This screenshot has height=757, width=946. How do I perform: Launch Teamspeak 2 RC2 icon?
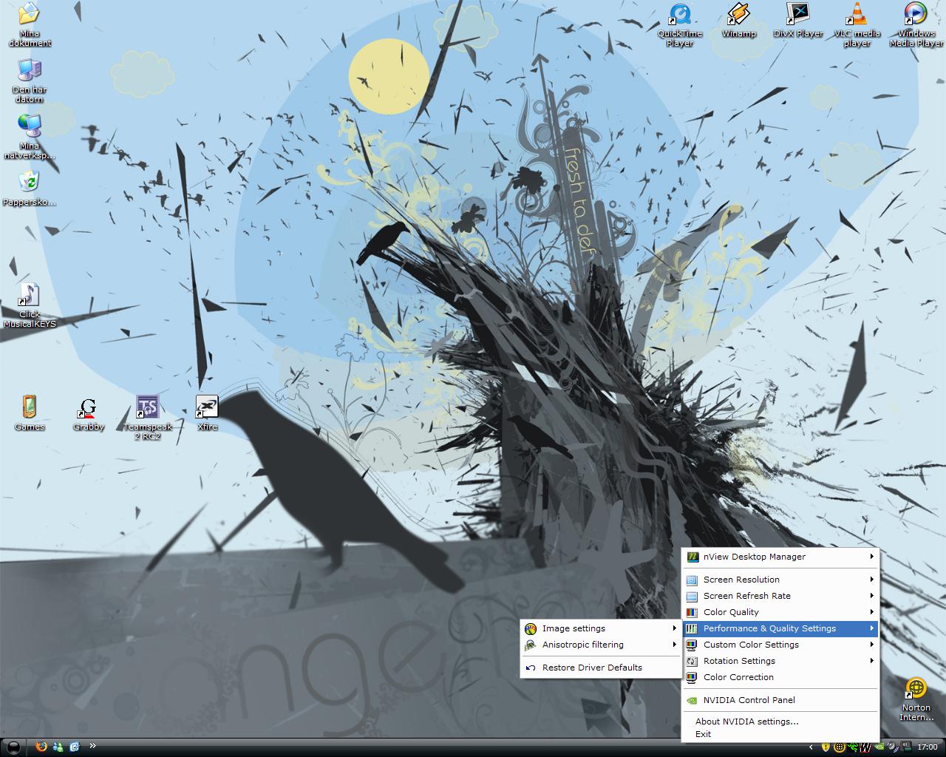(x=148, y=417)
